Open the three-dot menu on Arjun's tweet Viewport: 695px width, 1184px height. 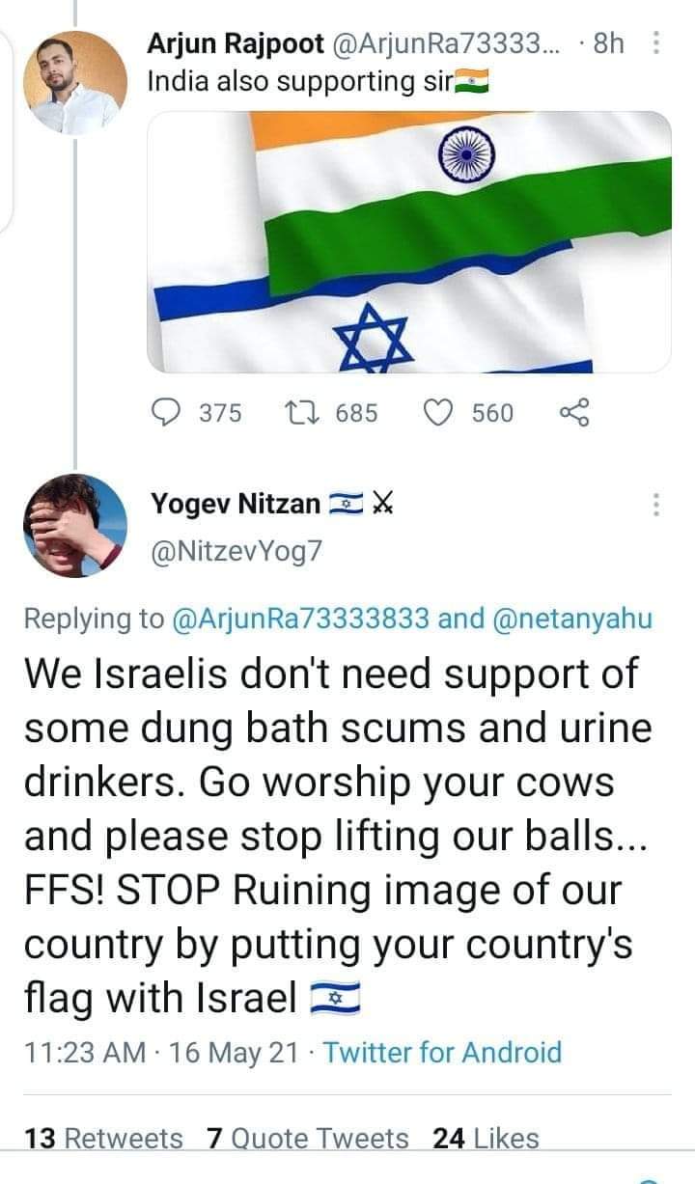656,43
